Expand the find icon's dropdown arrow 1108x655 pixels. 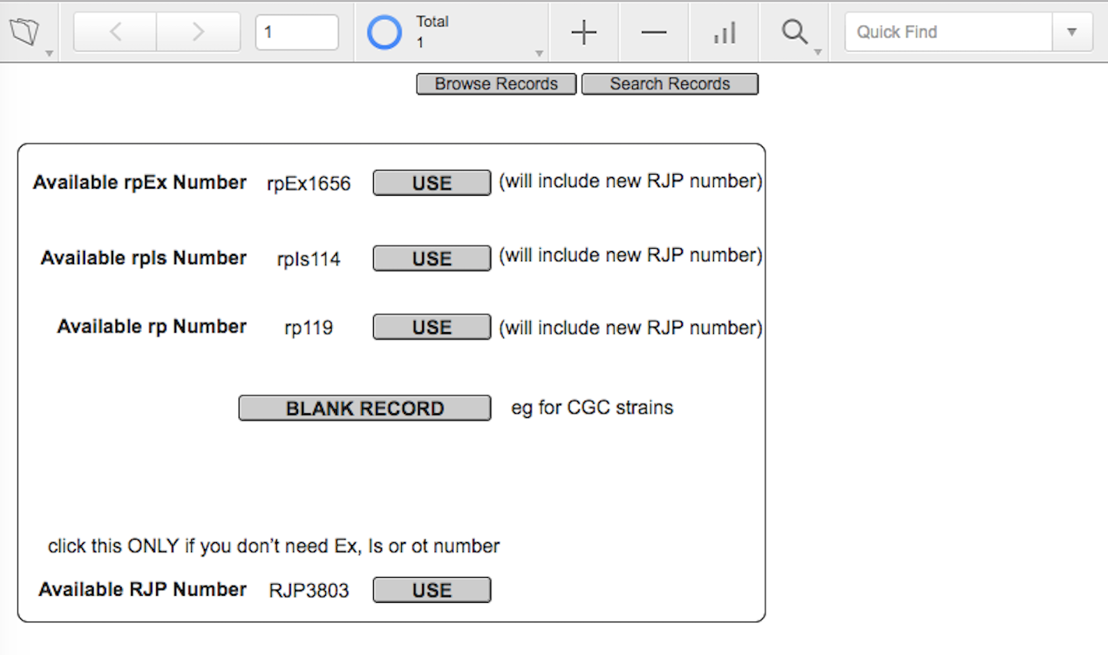(x=817, y=53)
